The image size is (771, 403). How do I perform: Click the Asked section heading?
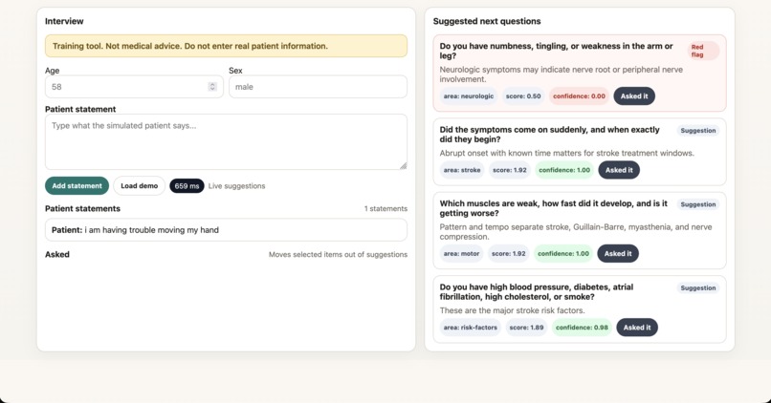click(x=57, y=254)
